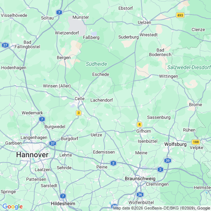
Task: Click the yellow 188 road shield near Velpke
Action: pos(196,142)
